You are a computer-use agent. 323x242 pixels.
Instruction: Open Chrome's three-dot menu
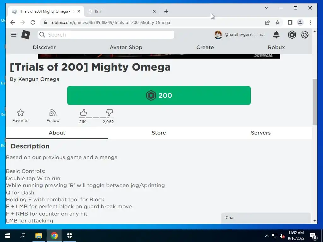coord(310,22)
